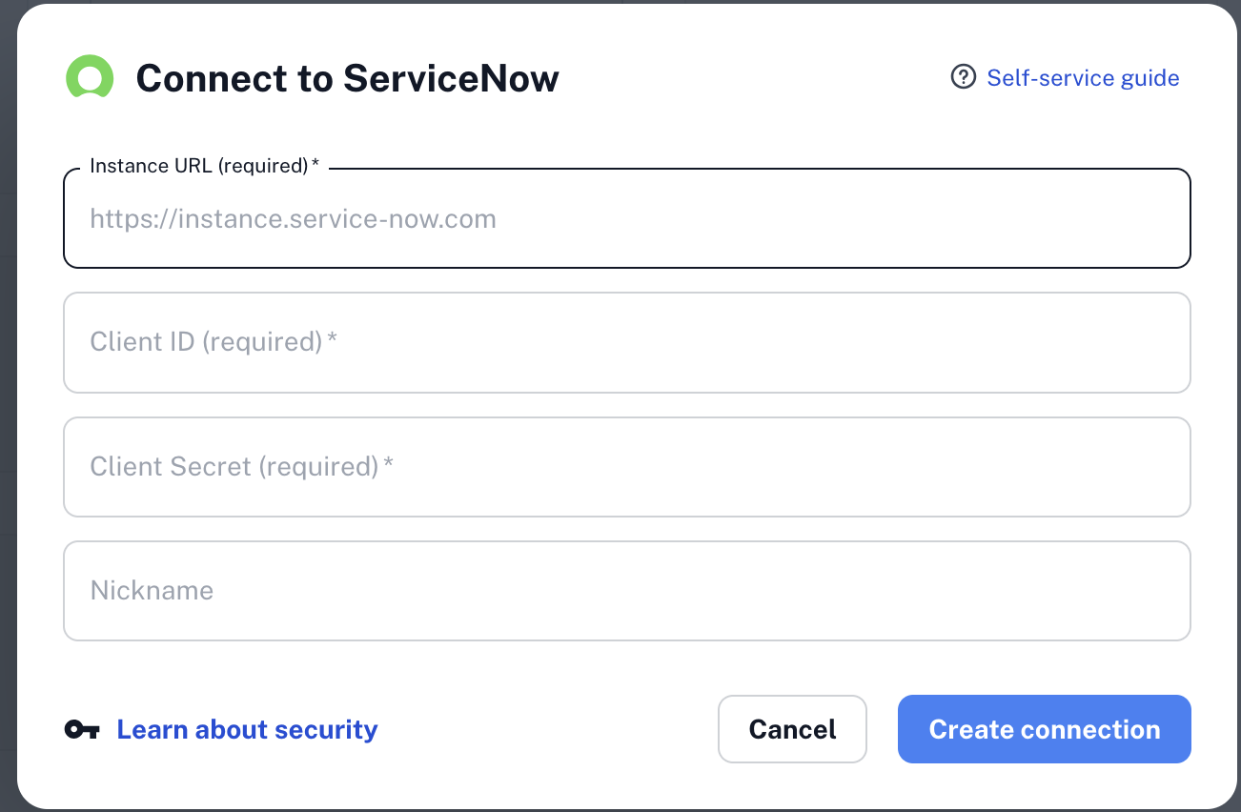Screen dimensions: 1241x812
Task: Click the green ServiceNow logo icon
Action: (x=90, y=77)
